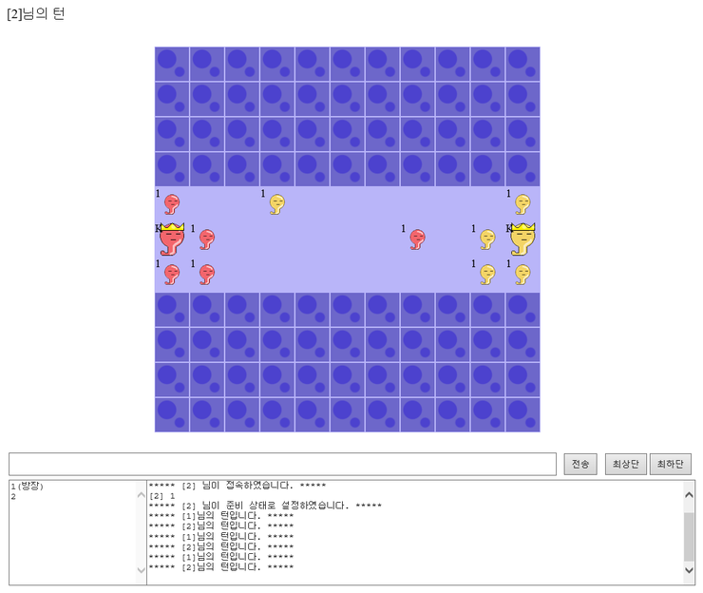Image resolution: width=703 pixels, height=593 pixels.
Task: Click the yellow piece directly below the yellow king
Action: click(x=522, y=274)
